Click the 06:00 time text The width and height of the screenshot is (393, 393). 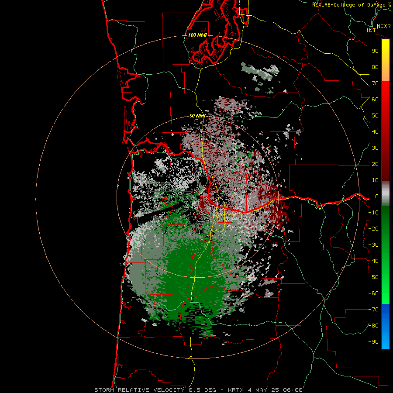pos(293,390)
